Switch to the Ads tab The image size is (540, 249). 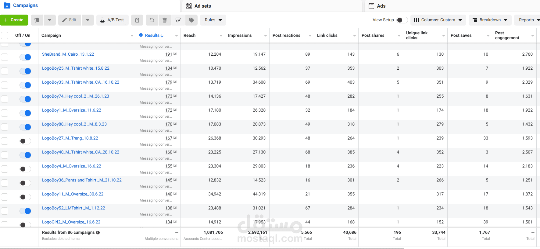tap(381, 6)
